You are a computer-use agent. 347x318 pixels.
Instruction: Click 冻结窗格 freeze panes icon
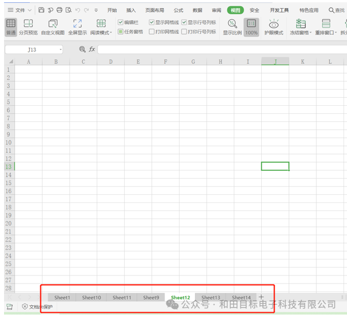[x=301, y=24]
